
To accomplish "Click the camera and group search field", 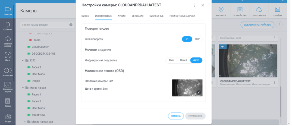I will 45,25.
